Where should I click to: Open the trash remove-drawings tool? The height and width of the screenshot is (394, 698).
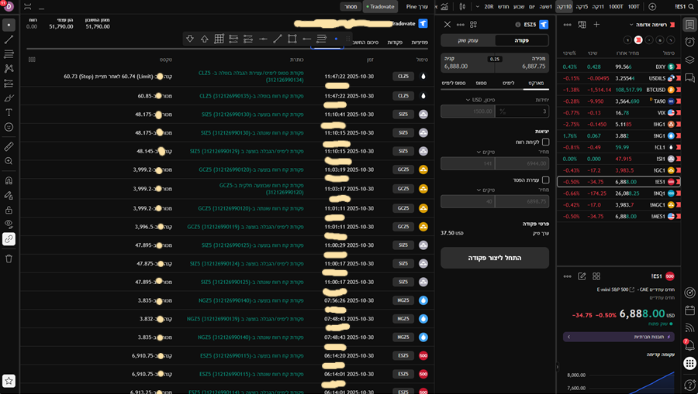click(x=9, y=258)
